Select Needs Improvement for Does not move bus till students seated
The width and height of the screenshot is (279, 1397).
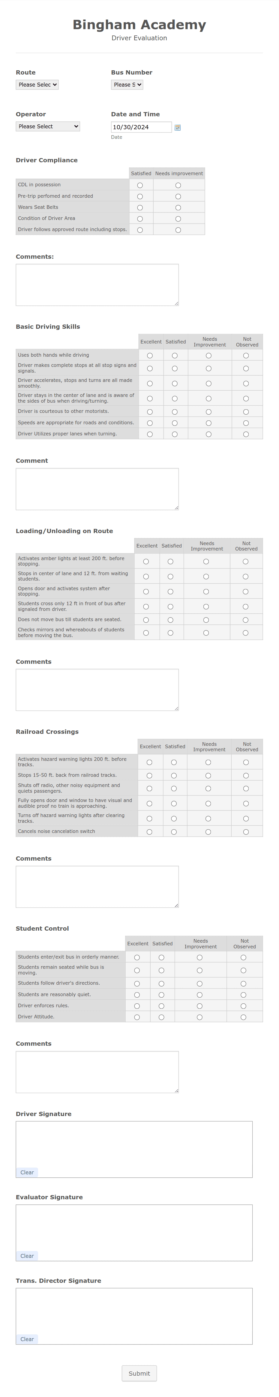point(206,619)
